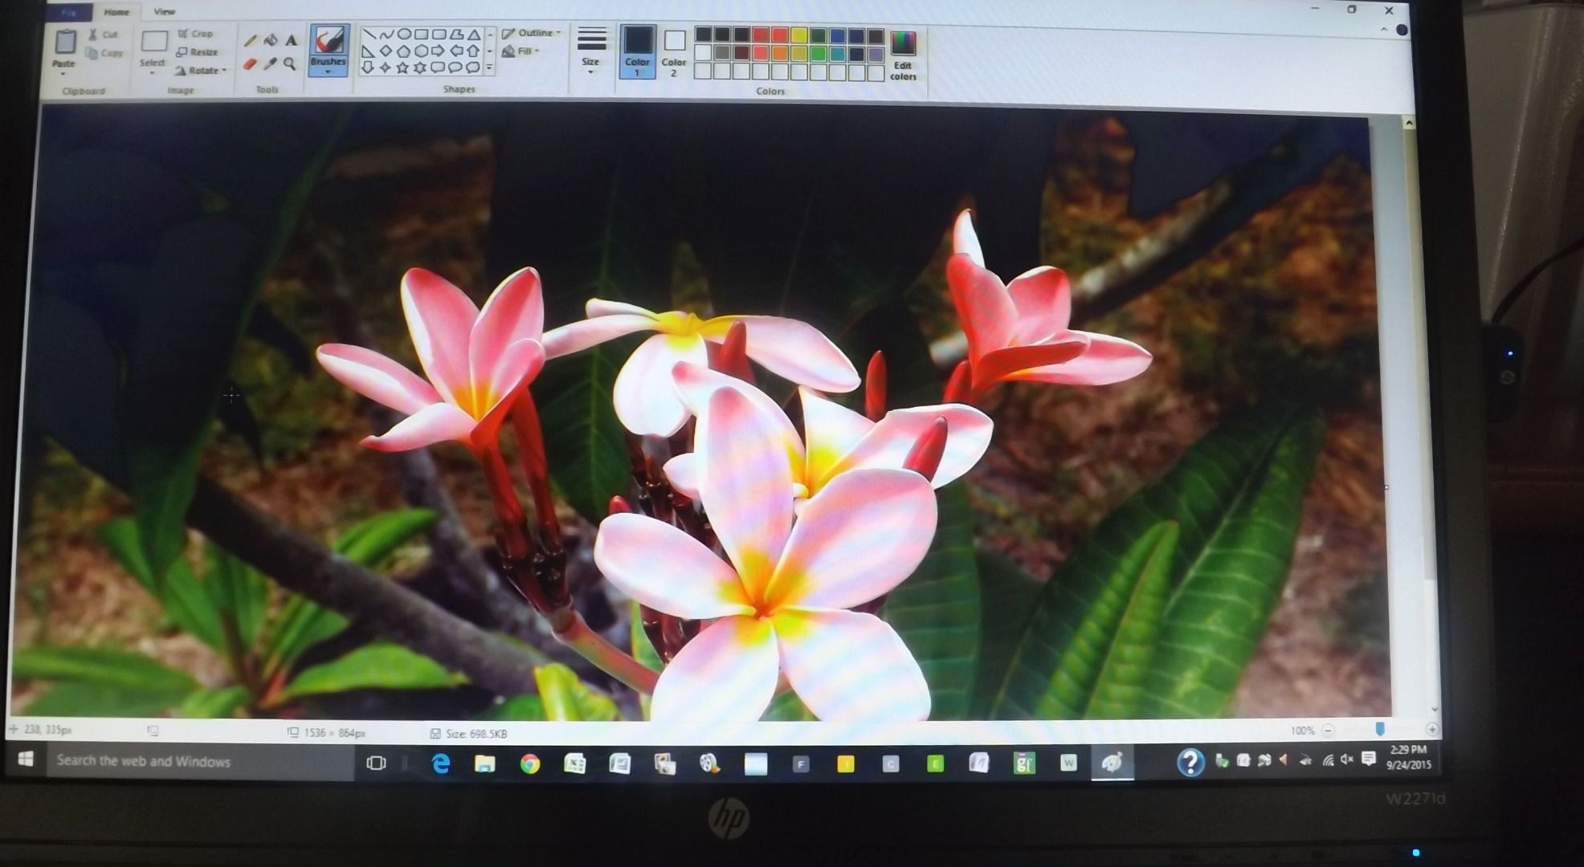The width and height of the screenshot is (1584, 867).
Task: Select the Pencil tool
Action: (x=249, y=40)
